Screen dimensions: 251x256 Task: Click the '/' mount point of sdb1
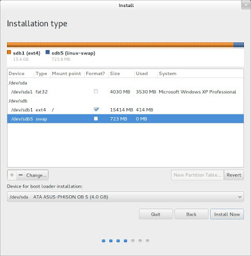click(53, 109)
